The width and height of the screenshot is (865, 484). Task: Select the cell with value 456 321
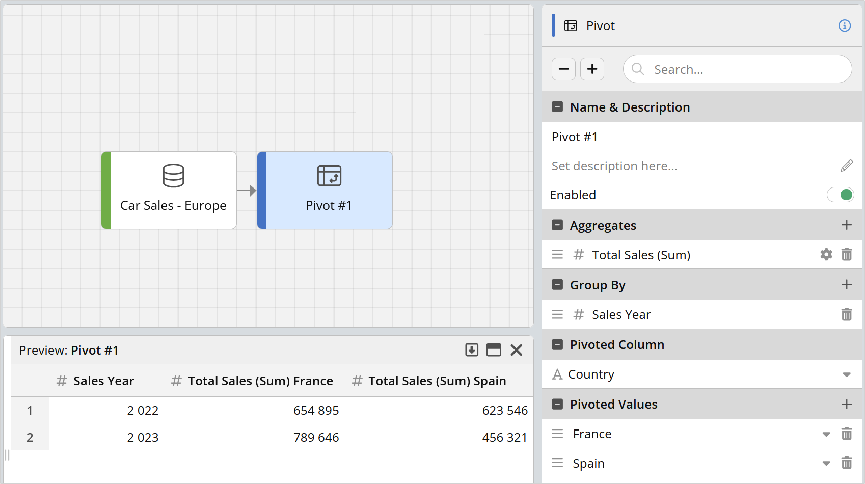pos(439,437)
